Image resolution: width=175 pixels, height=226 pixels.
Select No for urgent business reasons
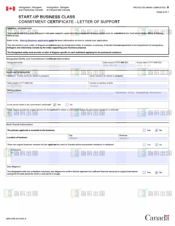(x=156, y=145)
